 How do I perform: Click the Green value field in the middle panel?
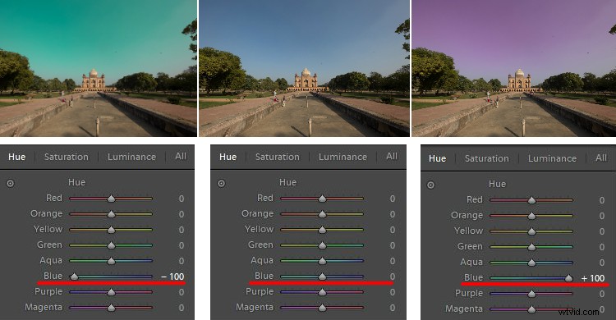(392, 245)
